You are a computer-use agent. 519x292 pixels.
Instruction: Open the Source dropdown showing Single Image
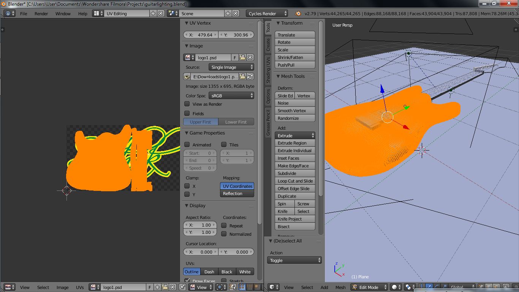pyautogui.click(x=231, y=67)
